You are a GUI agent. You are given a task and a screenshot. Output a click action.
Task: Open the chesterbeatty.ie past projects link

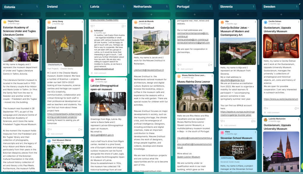point(64,115)
